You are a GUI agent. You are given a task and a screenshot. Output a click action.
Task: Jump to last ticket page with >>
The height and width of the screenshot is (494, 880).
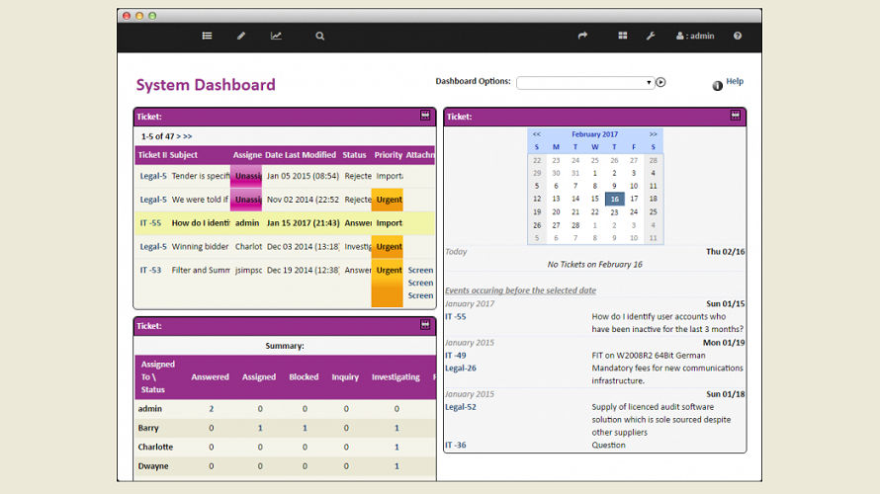(188, 136)
